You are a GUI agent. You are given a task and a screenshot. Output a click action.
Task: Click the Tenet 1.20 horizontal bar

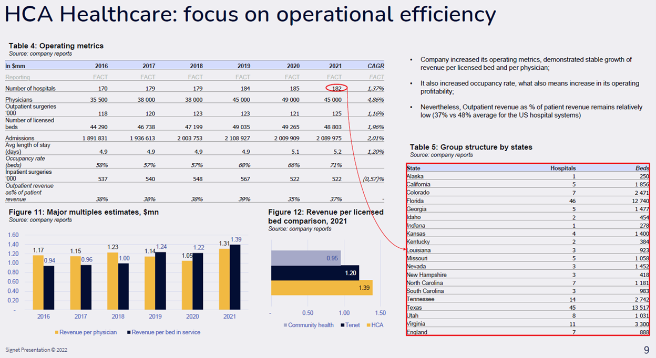(314, 273)
